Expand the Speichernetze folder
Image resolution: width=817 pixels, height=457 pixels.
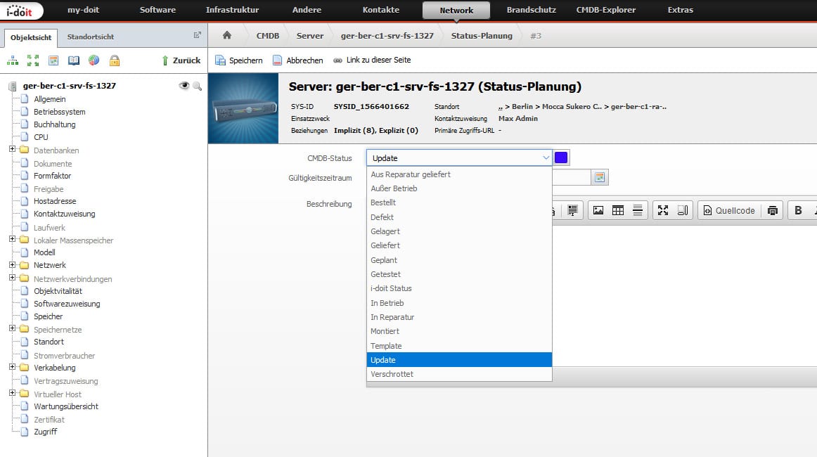pyautogui.click(x=13, y=328)
